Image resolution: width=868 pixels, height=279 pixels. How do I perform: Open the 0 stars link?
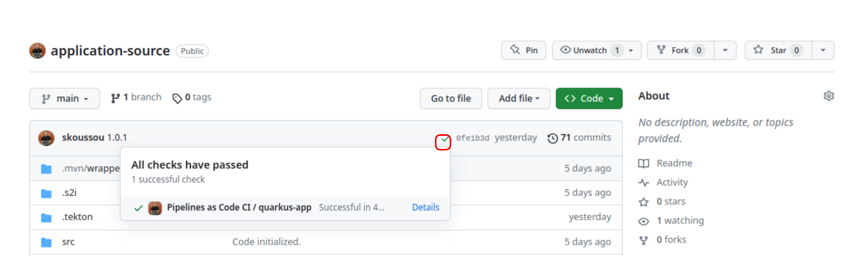[671, 202]
